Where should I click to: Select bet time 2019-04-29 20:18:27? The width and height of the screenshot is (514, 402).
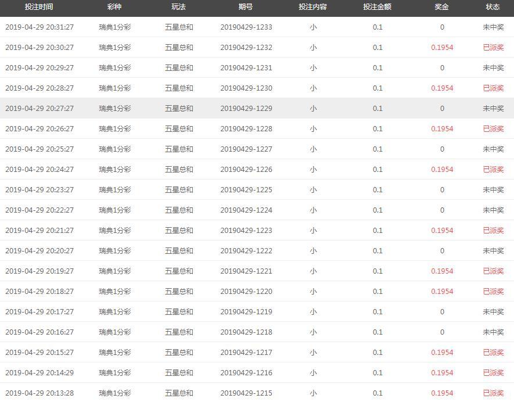point(39,292)
